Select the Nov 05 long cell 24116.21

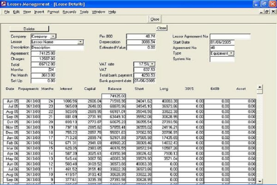[x=165, y=127]
